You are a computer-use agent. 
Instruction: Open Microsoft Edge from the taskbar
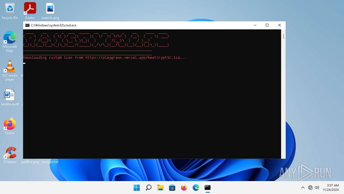click(196, 188)
